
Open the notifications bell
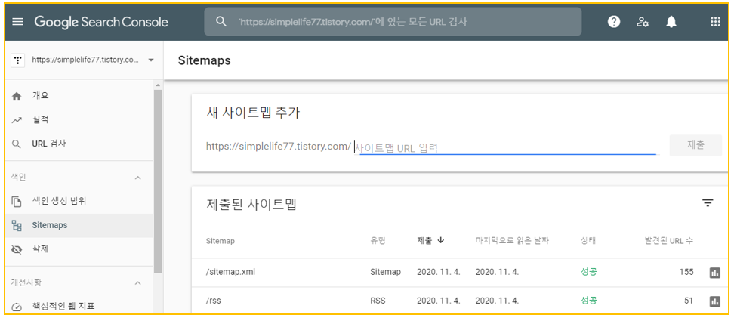[671, 22]
